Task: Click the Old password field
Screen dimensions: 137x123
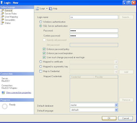Action: point(94,45)
